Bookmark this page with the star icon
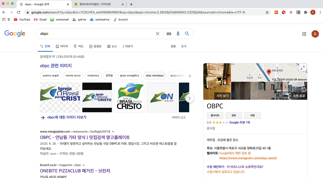Screen dimensions: 323x178 pos(267,12)
